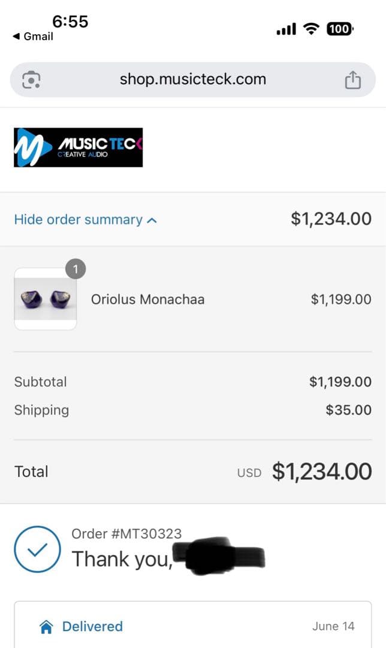Screen dimensions: 386x648
Task: Tap the Oriolus Monachaa product name
Action: (x=147, y=299)
